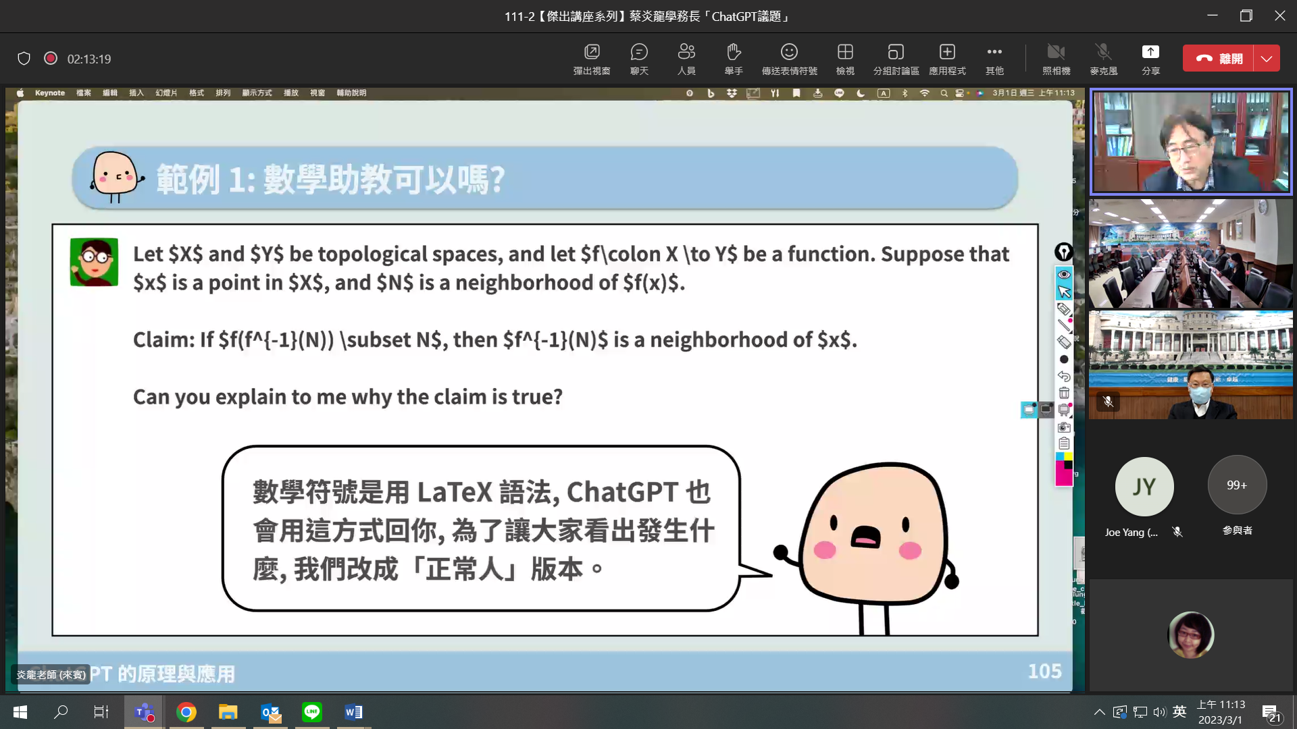This screenshot has width=1297, height=729.
Task: Open the 編輯 menu in Keynote
Action: (110, 93)
